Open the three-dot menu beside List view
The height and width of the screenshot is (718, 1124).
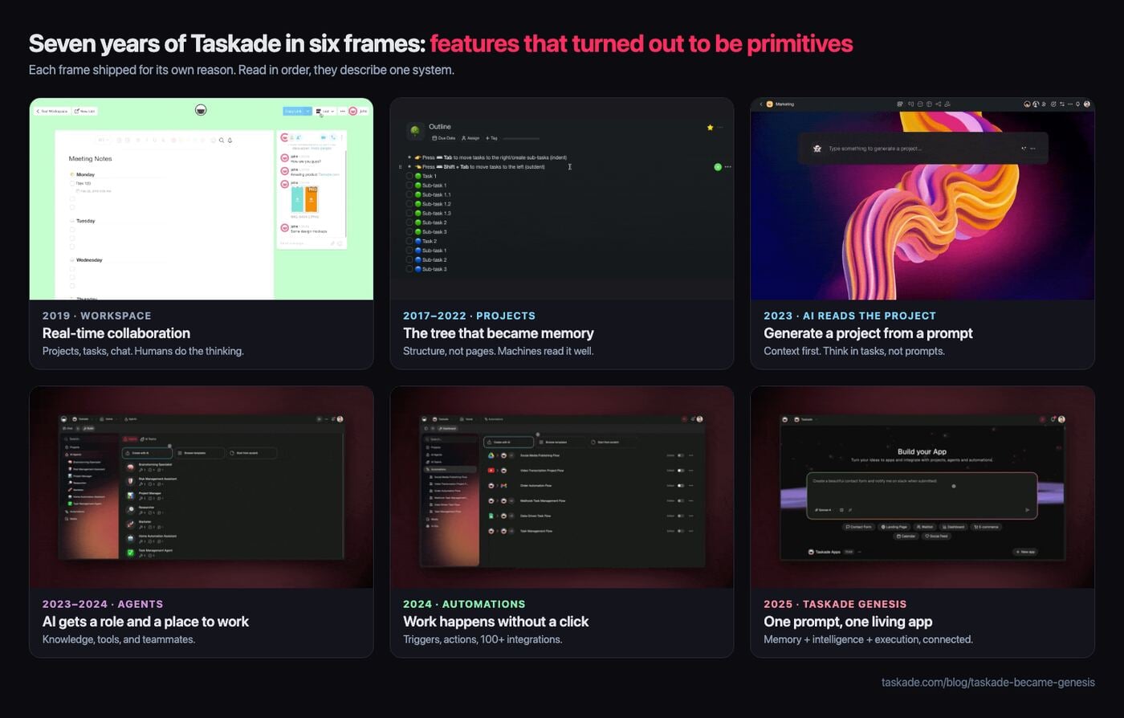pos(342,111)
